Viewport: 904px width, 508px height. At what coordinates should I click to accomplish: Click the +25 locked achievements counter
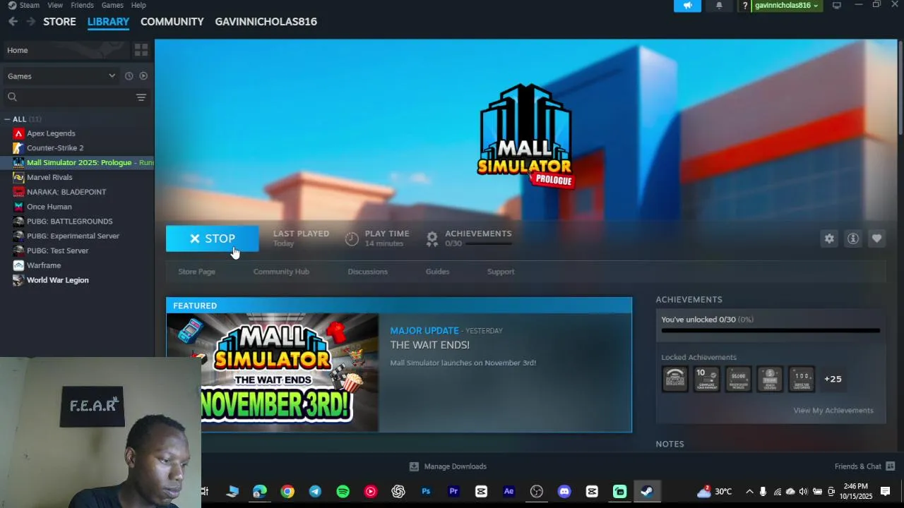pyautogui.click(x=833, y=379)
